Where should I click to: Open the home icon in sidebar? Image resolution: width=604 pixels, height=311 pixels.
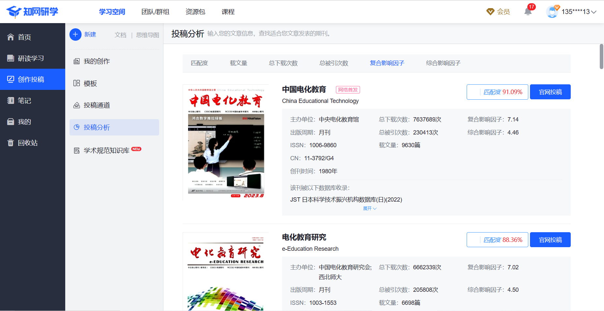11,37
